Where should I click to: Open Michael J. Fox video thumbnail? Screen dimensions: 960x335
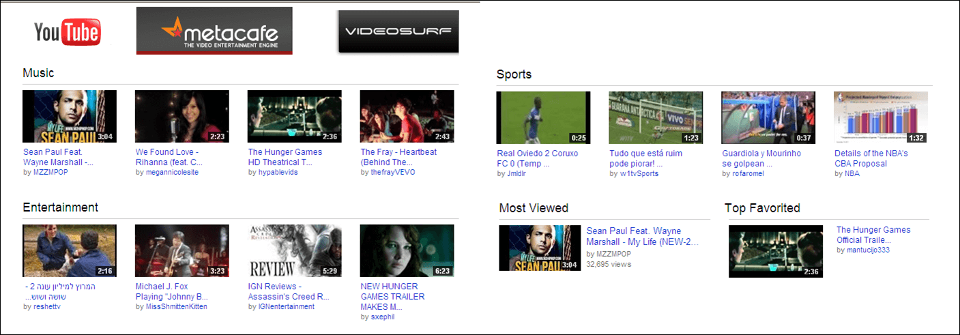point(182,251)
